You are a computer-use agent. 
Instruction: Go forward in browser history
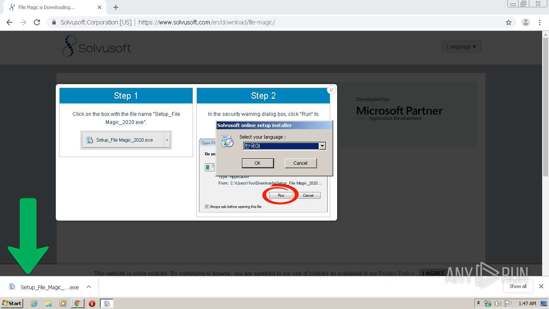pyautogui.click(x=23, y=22)
